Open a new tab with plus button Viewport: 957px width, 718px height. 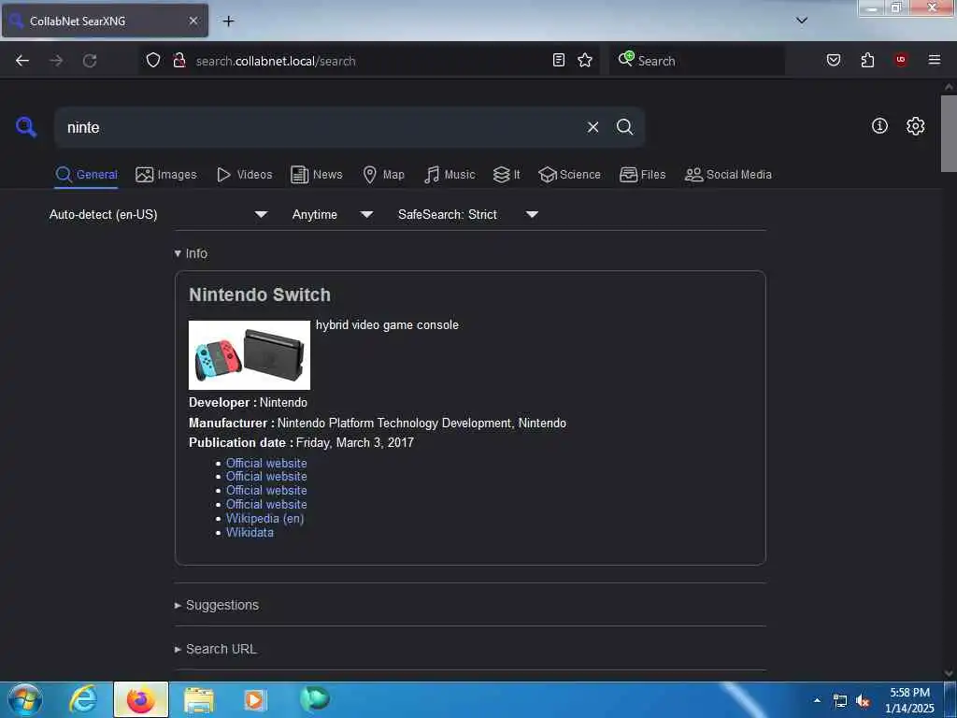(228, 22)
